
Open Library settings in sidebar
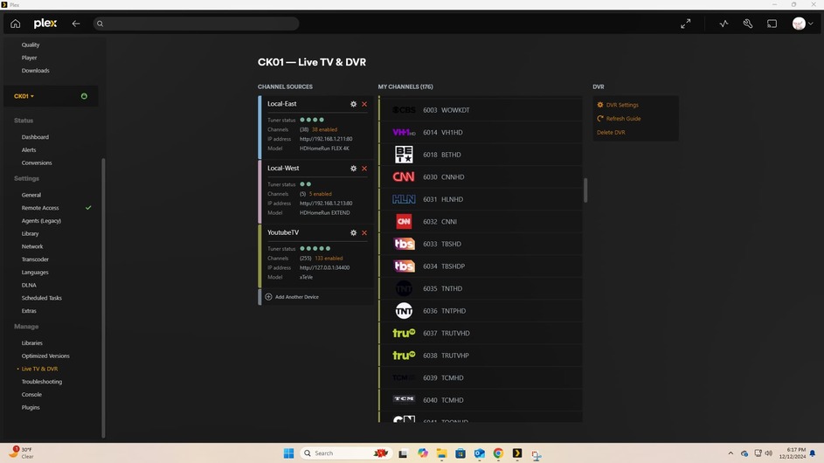[30, 234]
